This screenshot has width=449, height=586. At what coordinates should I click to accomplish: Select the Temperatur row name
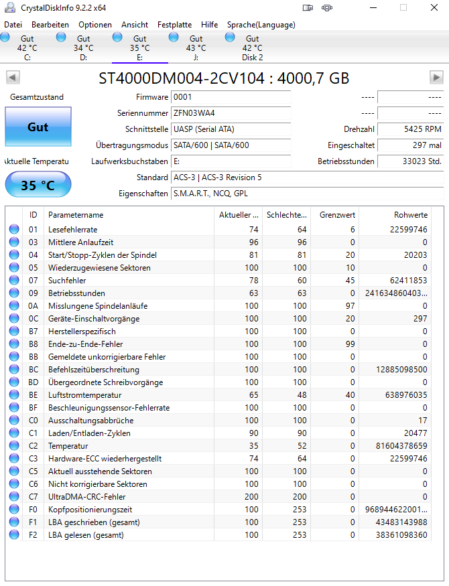pyautogui.click(x=68, y=446)
